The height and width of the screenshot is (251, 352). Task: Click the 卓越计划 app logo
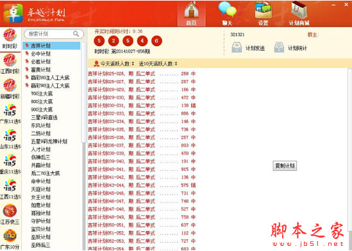(13, 13)
